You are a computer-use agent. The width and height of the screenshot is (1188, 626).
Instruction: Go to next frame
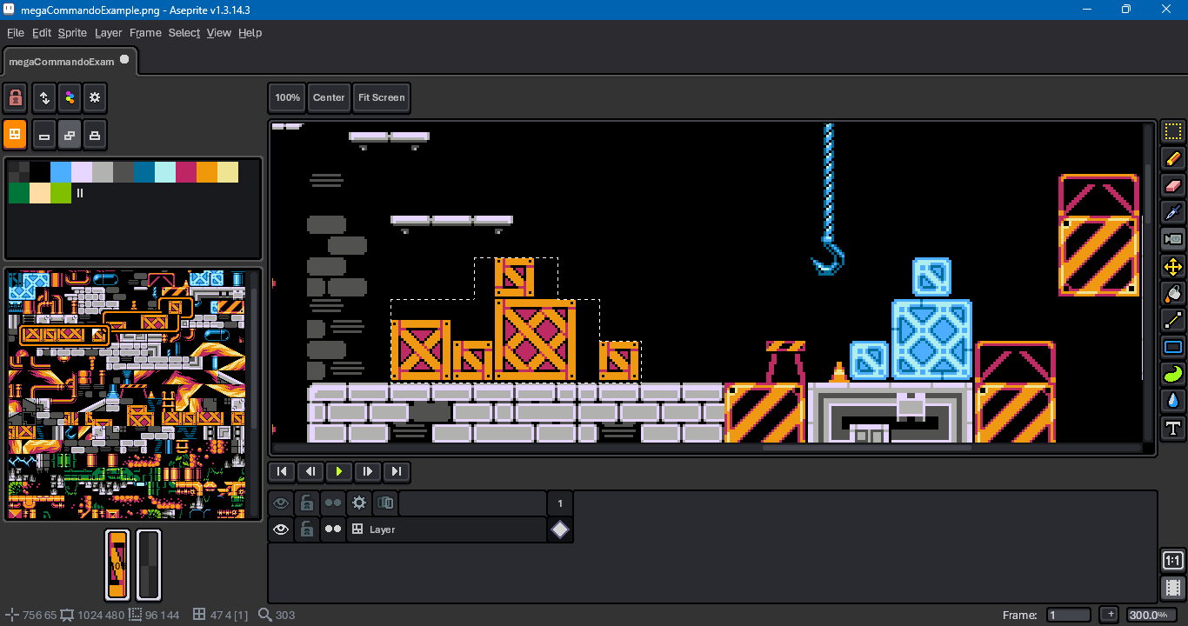click(368, 471)
